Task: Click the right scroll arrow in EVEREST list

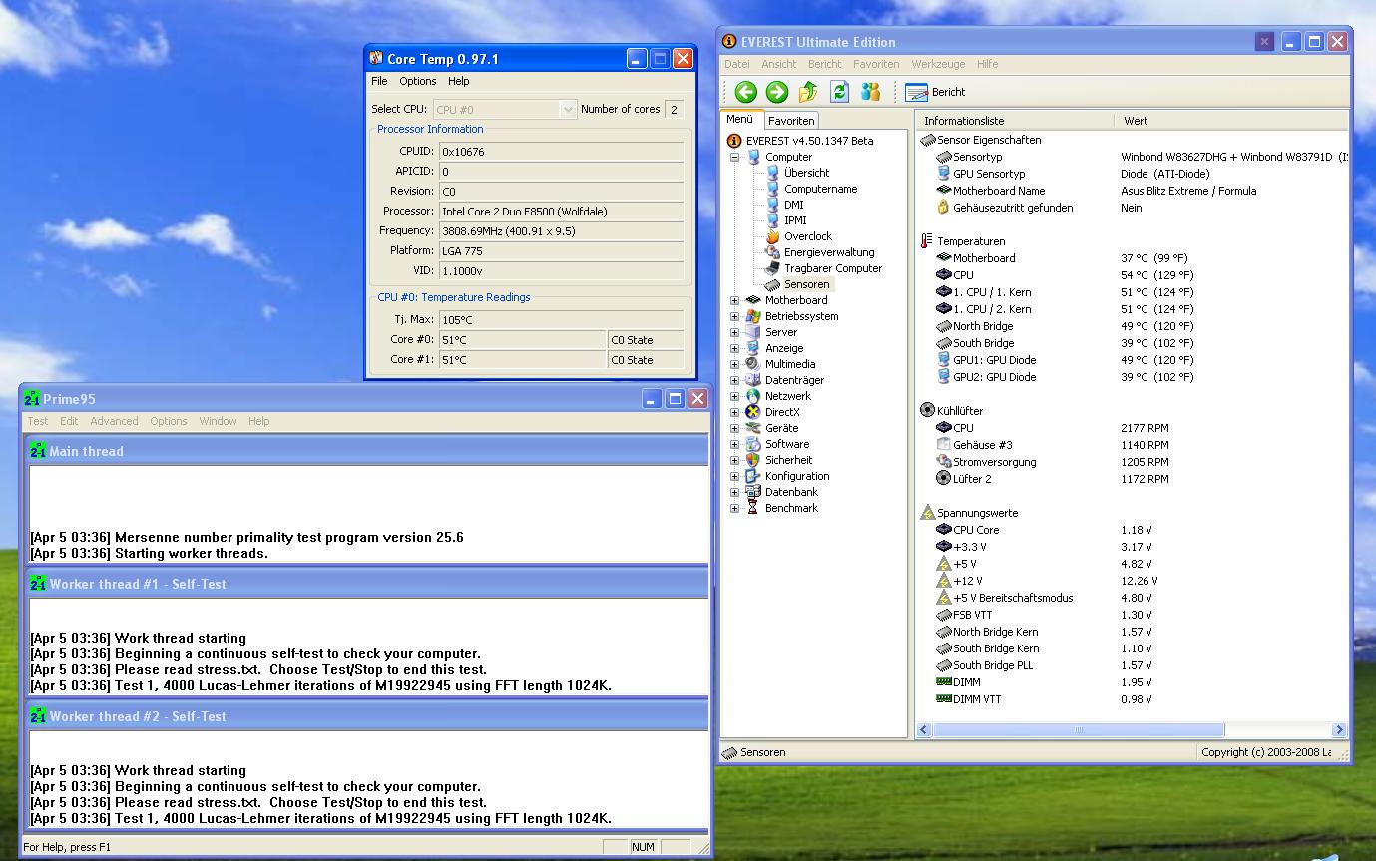Action: click(1339, 730)
